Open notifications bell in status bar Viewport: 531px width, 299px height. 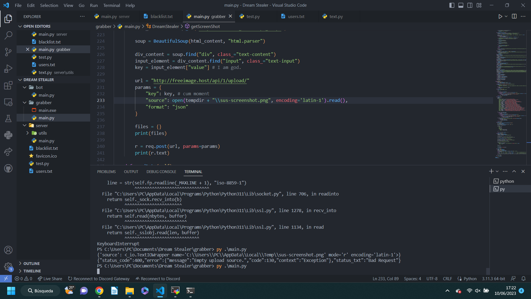524,279
